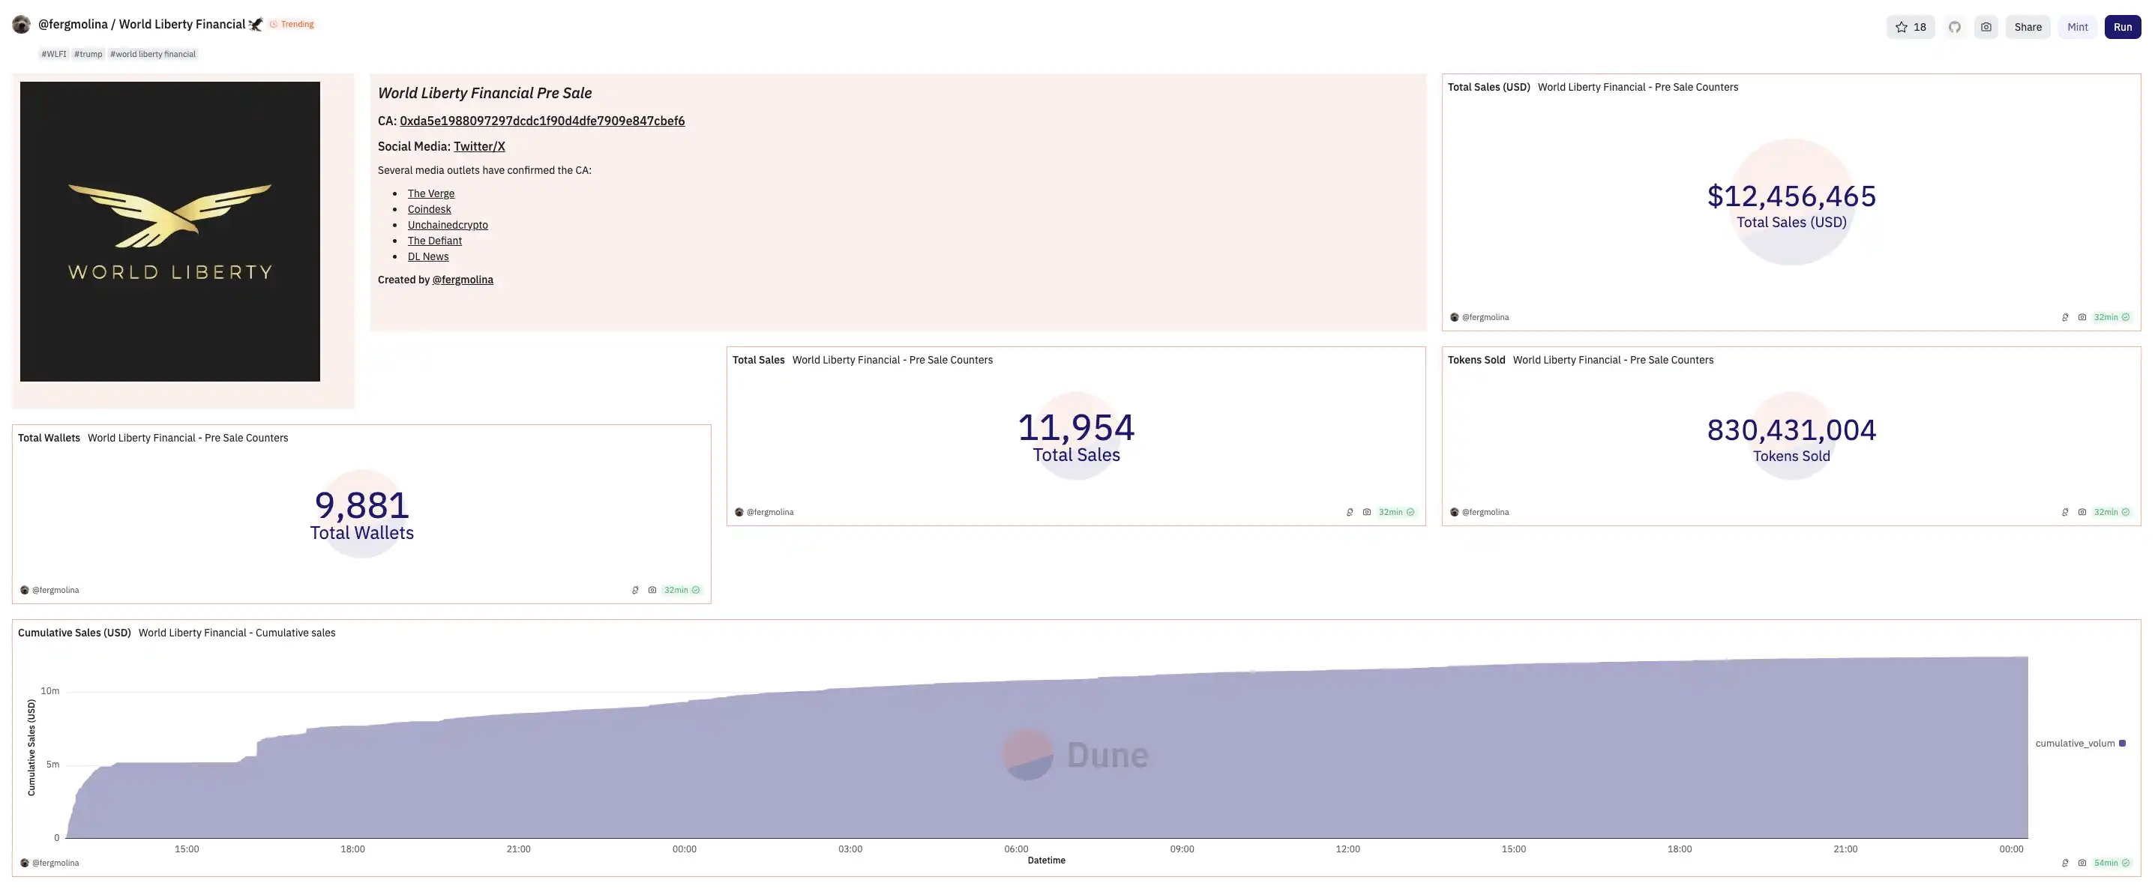The image size is (2155, 892).
Task: Open the GitHub icon in the header
Action: (1954, 27)
